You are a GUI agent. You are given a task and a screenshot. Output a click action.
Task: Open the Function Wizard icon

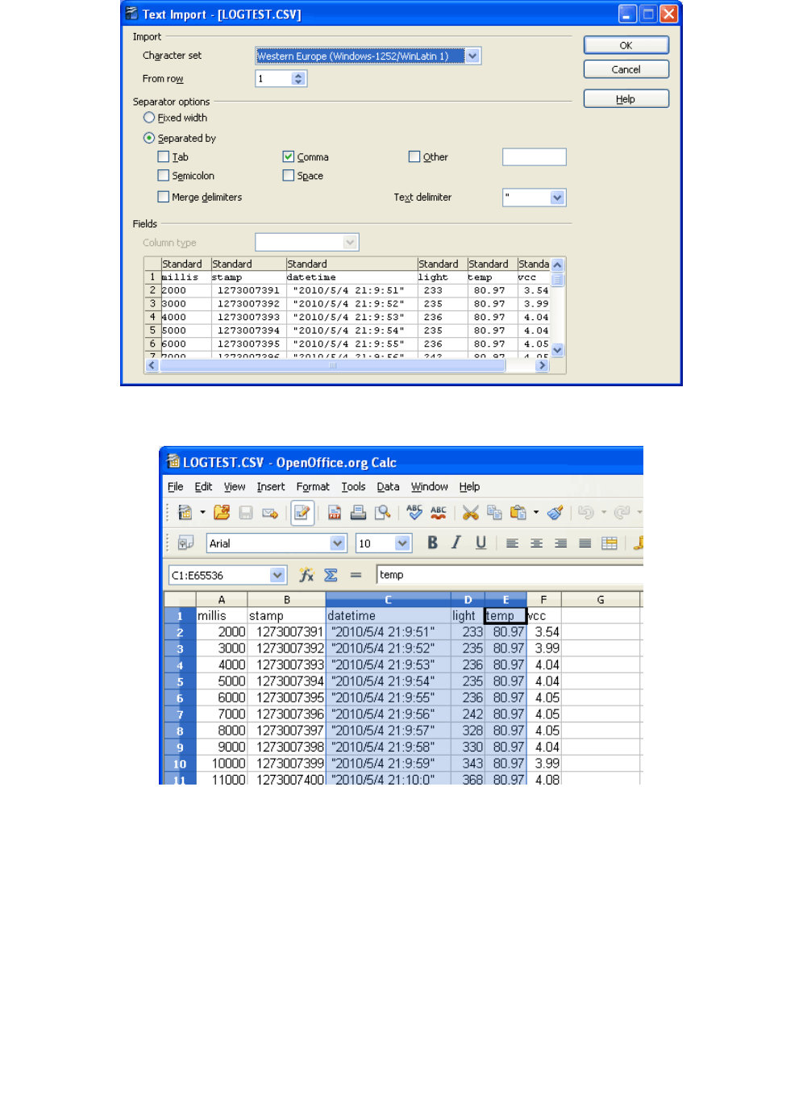pos(306,575)
